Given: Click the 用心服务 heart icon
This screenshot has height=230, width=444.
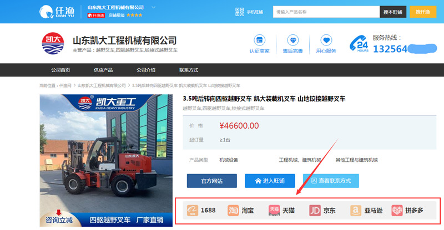Looking at the screenshot, I should click(326, 40).
